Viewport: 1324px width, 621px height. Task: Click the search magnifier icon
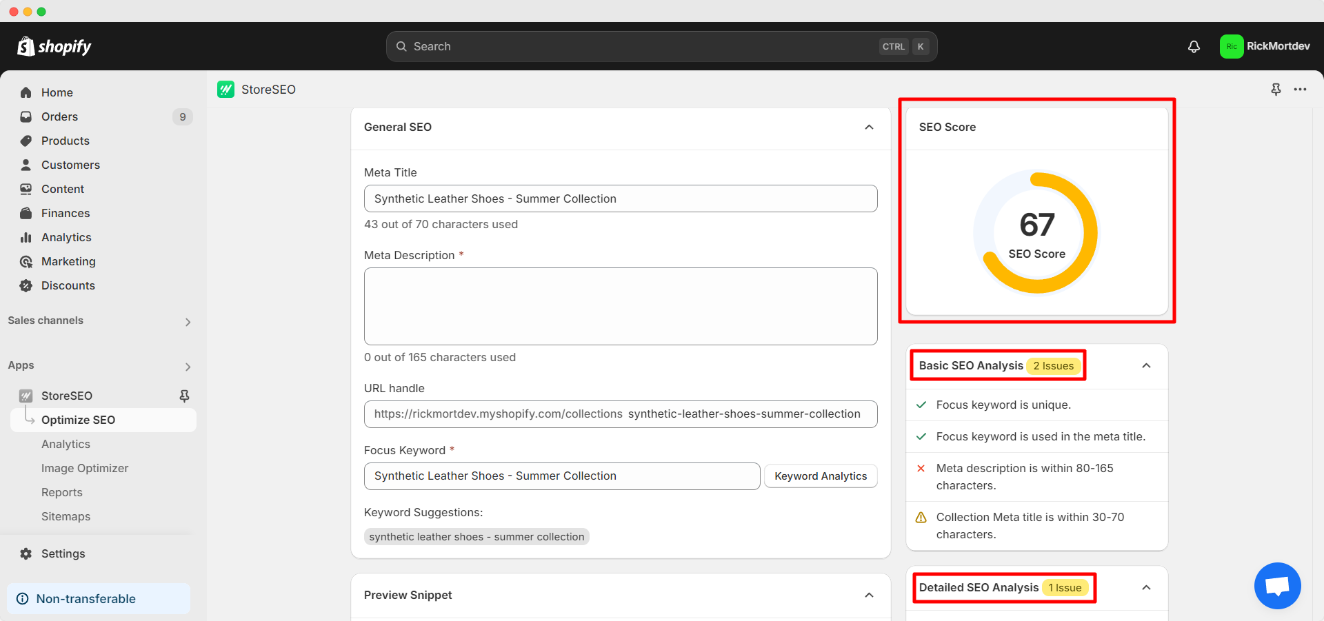tap(401, 46)
